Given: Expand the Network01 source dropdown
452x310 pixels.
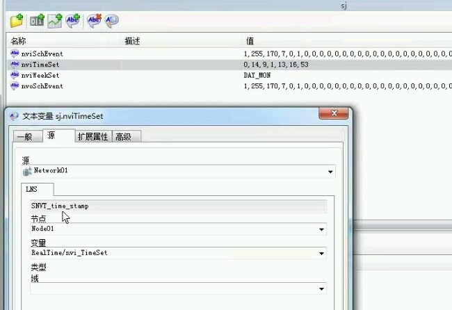Looking at the screenshot, I should click(330, 172).
